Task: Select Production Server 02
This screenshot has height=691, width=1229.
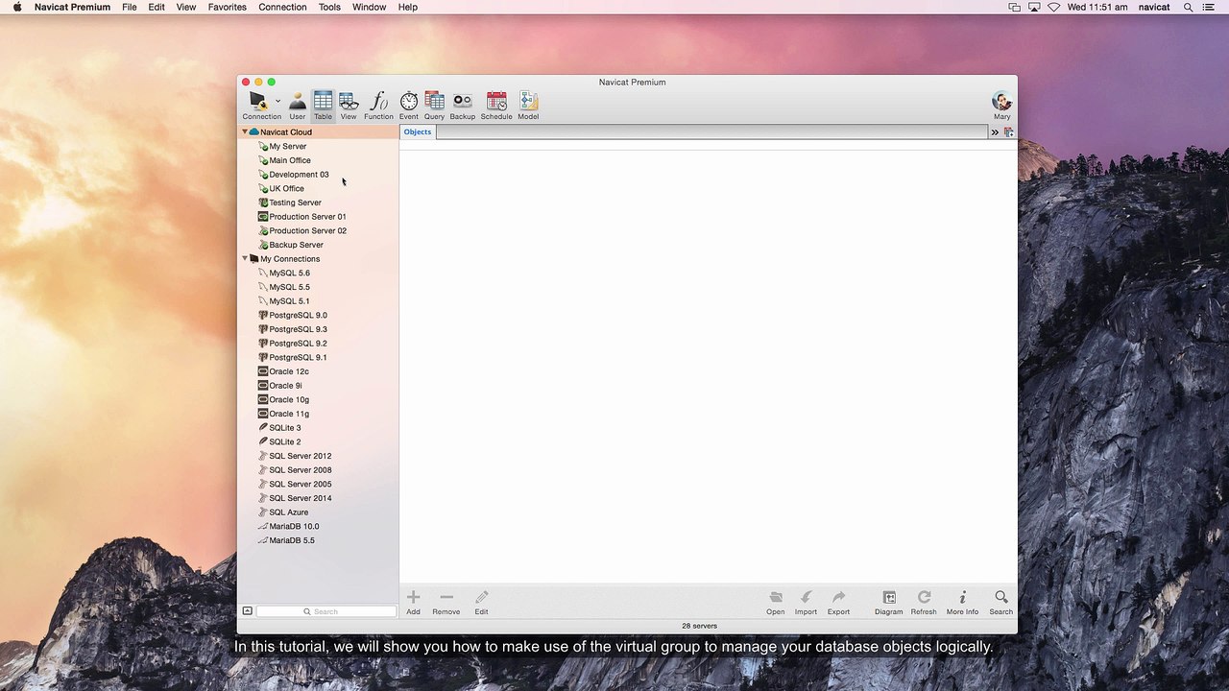Action: [x=307, y=230]
